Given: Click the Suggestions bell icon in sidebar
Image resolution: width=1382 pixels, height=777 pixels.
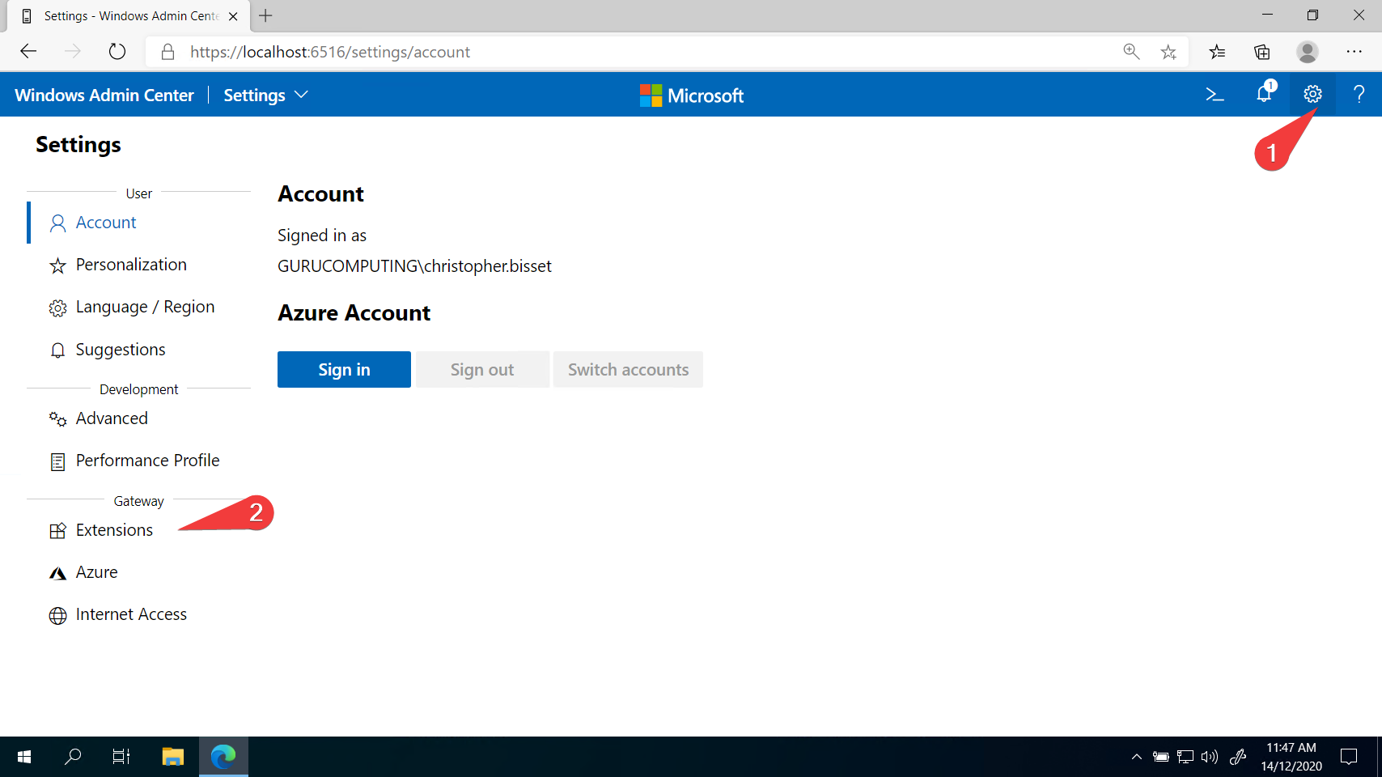Looking at the screenshot, I should (57, 350).
